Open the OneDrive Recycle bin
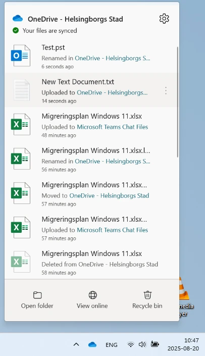The width and height of the screenshot is (205, 356). (147, 299)
